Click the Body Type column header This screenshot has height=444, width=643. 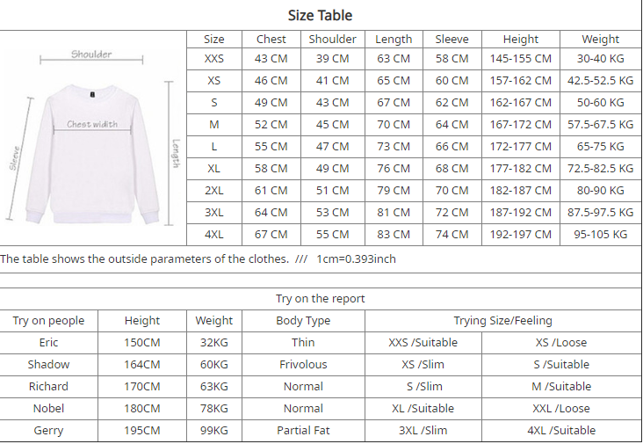coord(303,320)
